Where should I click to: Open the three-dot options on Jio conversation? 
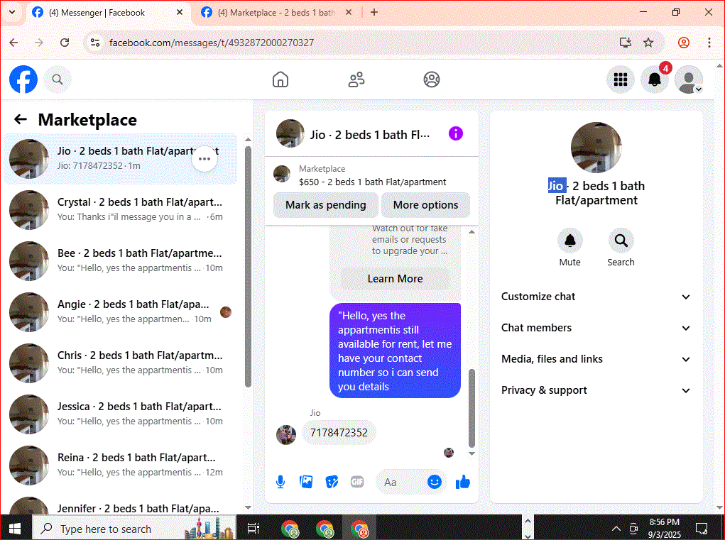(205, 159)
